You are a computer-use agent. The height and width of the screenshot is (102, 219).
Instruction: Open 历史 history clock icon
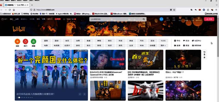click(192, 19)
